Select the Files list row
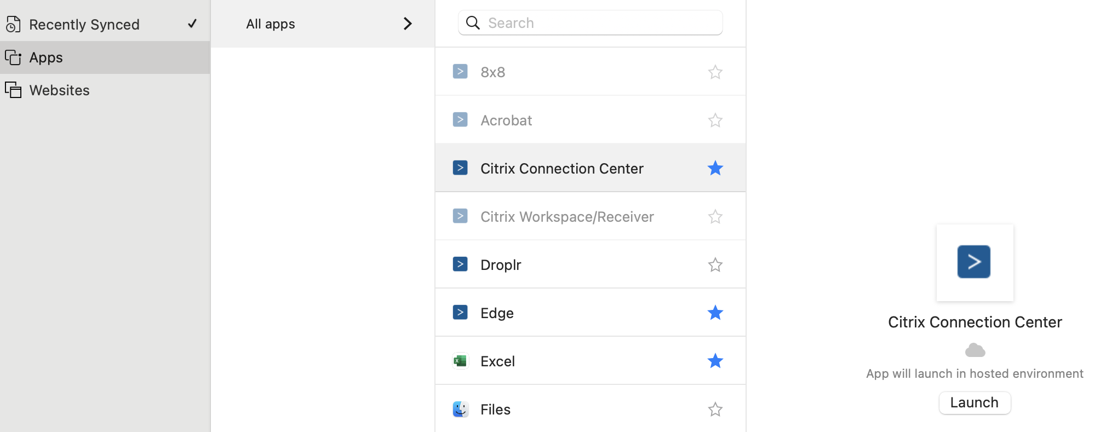The width and height of the screenshot is (1106, 432). pyautogui.click(x=590, y=408)
